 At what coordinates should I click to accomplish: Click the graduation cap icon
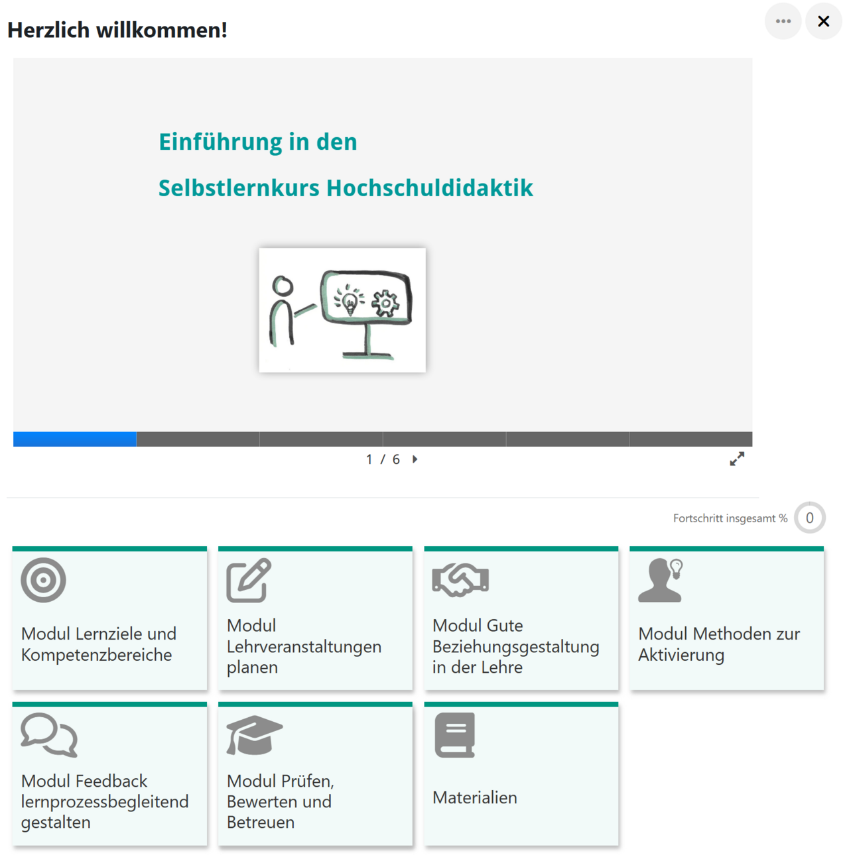[254, 735]
